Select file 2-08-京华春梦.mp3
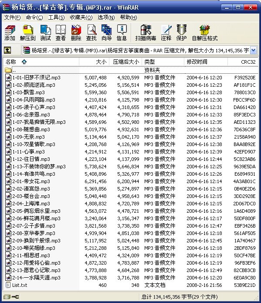 pyautogui.click(x=34, y=233)
